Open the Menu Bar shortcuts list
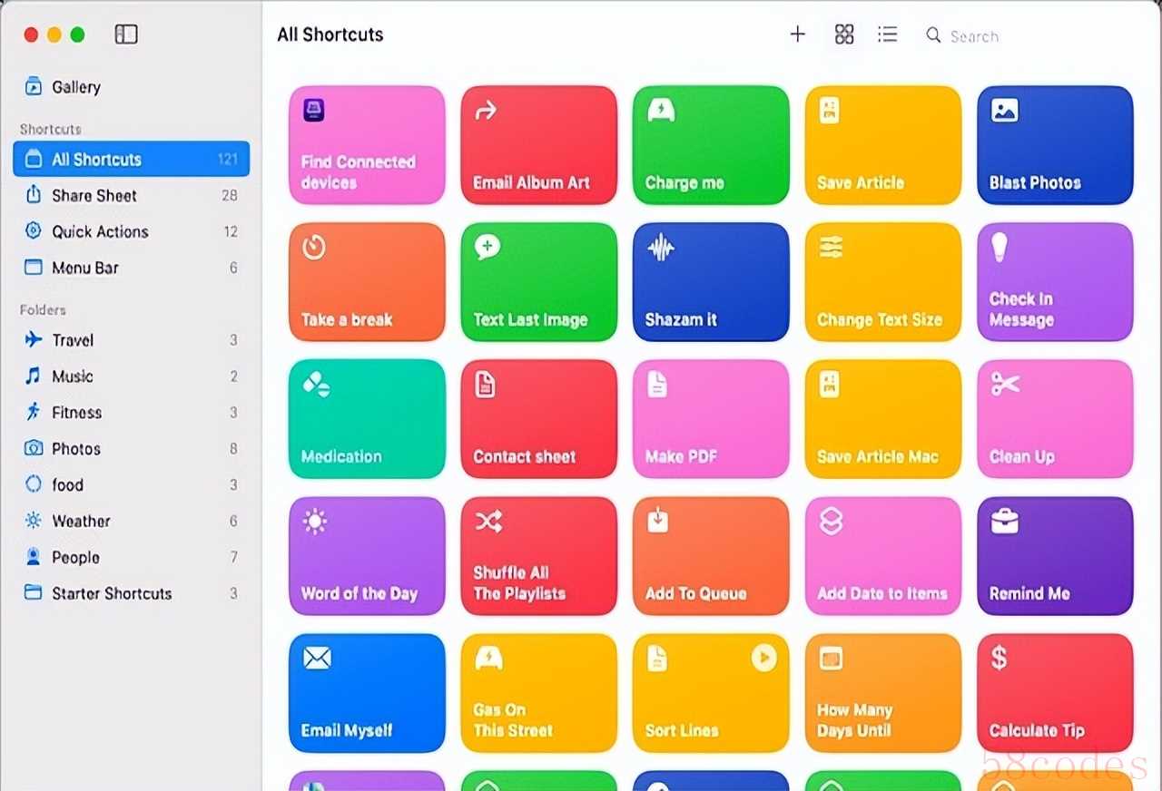This screenshot has width=1162, height=791. [x=84, y=268]
